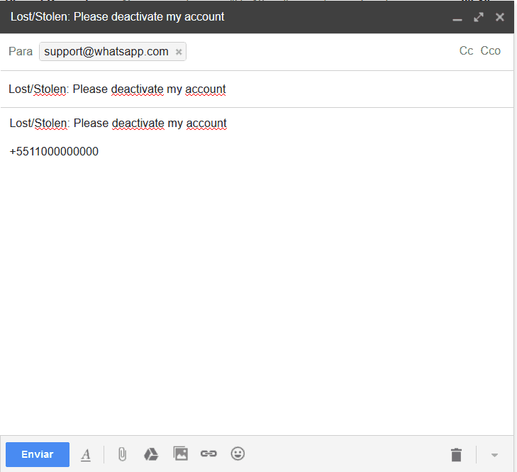The image size is (517, 472).
Task: Select the support@whatsapp.com recipient chip
Action: click(x=113, y=52)
